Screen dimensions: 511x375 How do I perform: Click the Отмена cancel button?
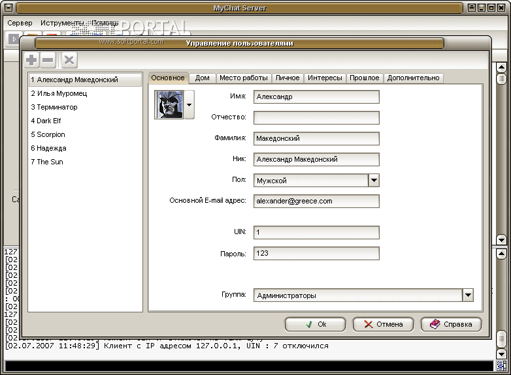[383, 324]
